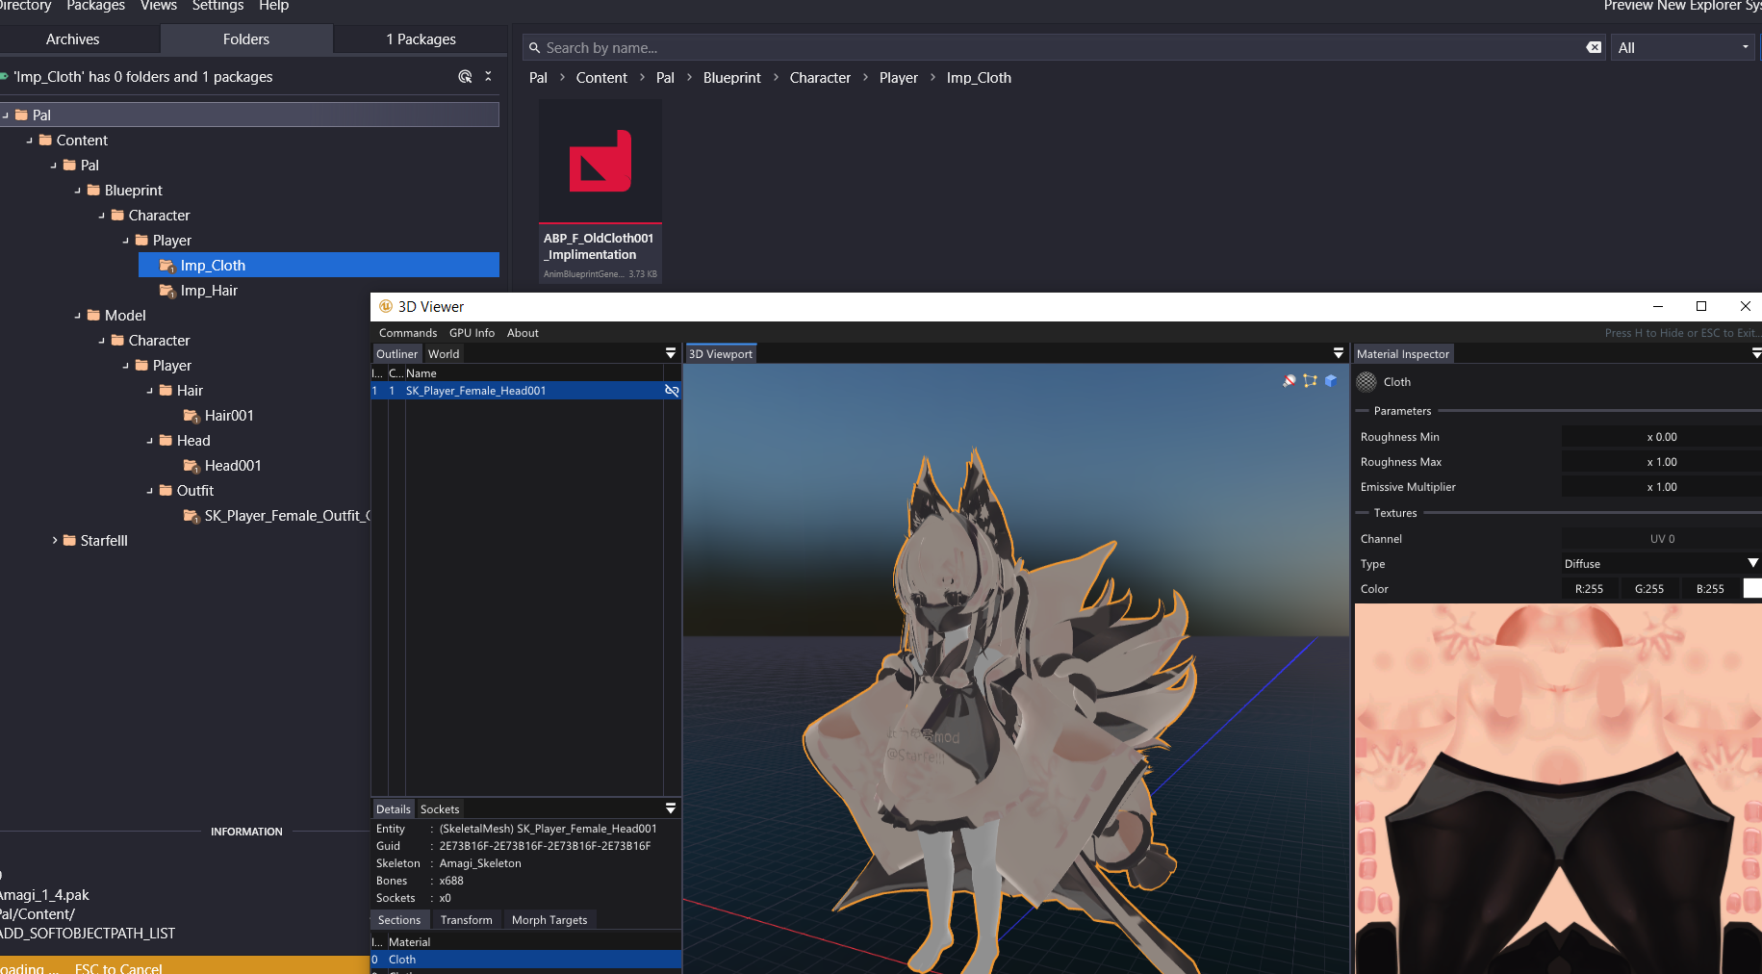Switch to the Sockets tab
This screenshot has height=974, width=1762.
(x=440, y=809)
